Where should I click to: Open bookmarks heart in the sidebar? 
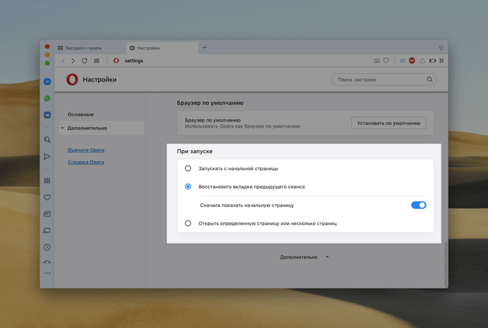pos(47,197)
